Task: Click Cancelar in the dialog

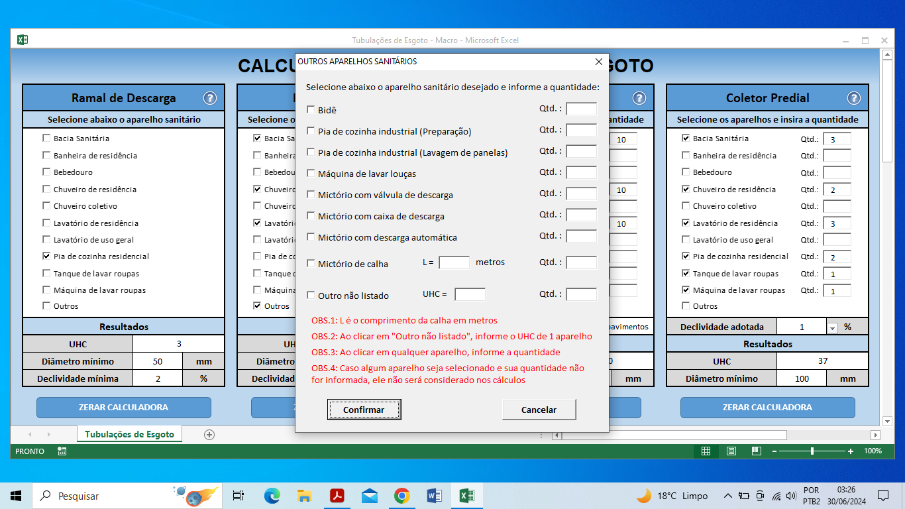Action: pos(539,410)
